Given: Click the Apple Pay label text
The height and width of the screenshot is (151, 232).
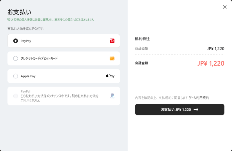Looking at the screenshot, I should pos(28,76).
